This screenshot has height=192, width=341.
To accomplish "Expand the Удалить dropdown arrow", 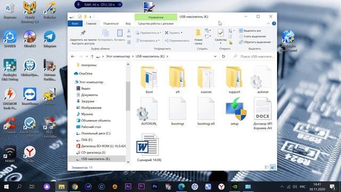I will (182, 33).
